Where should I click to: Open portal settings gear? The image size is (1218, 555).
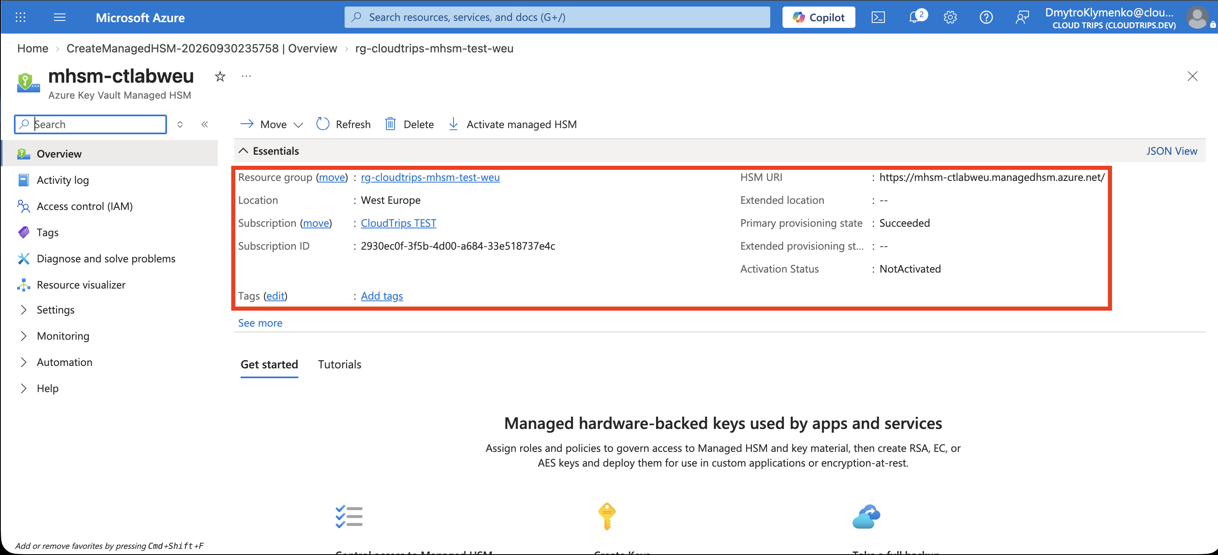coord(950,18)
